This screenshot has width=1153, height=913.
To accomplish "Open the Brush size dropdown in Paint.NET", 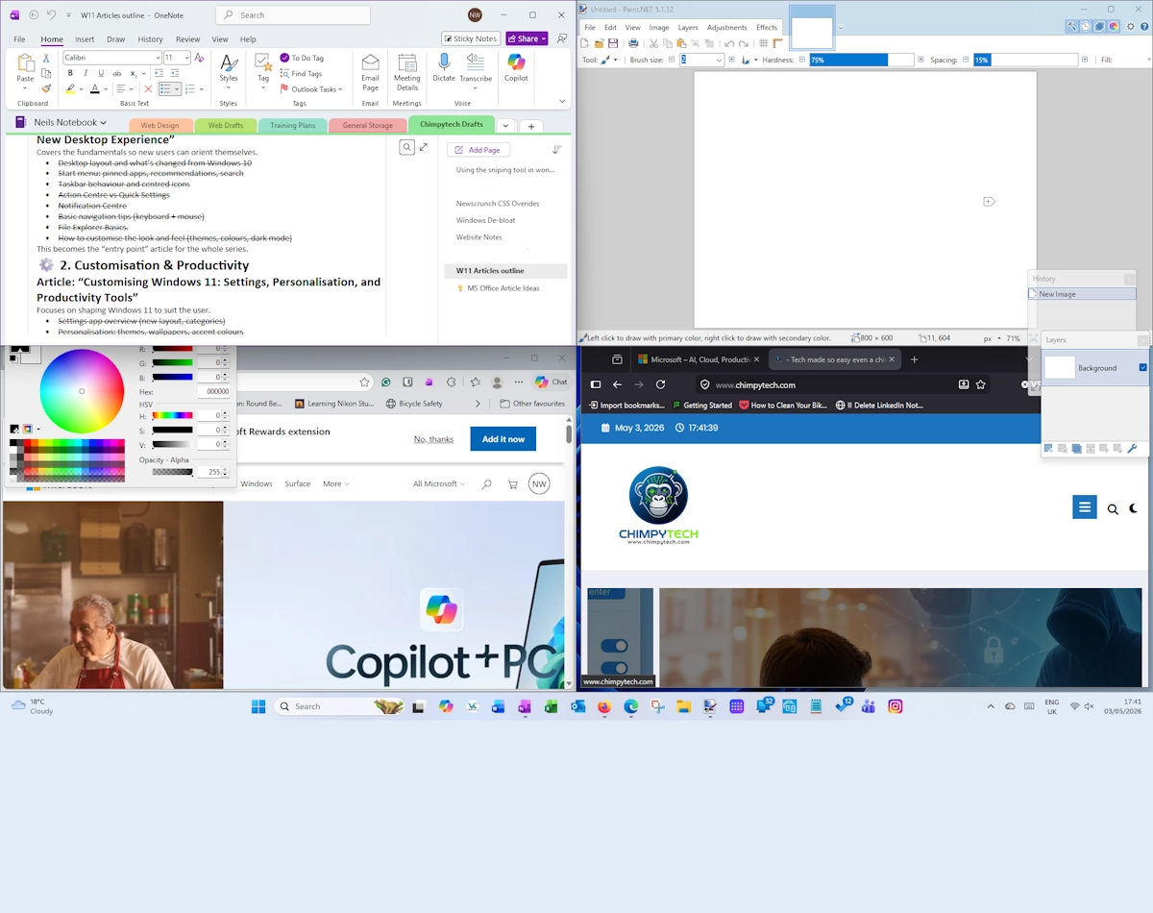I will pyautogui.click(x=718, y=60).
